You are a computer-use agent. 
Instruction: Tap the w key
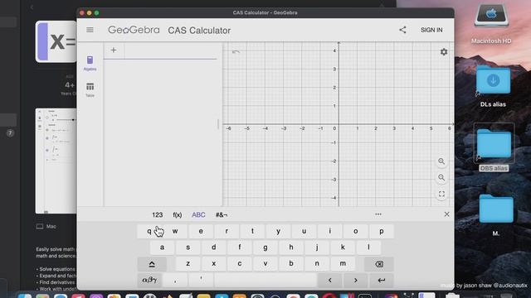175,231
